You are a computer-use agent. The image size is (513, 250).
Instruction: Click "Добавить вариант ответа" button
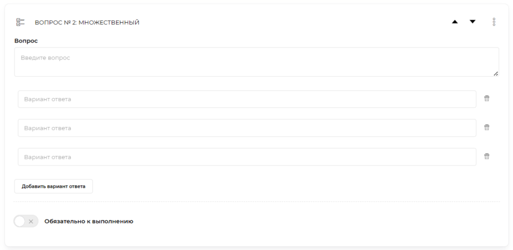tap(54, 186)
